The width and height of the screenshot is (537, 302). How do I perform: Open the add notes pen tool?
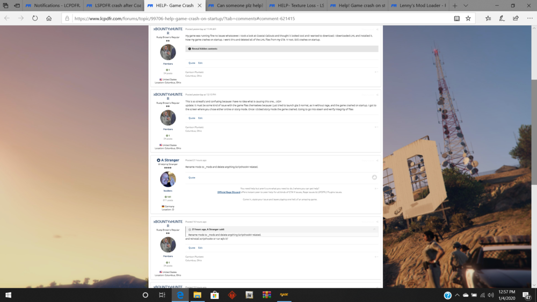[x=502, y=18]
